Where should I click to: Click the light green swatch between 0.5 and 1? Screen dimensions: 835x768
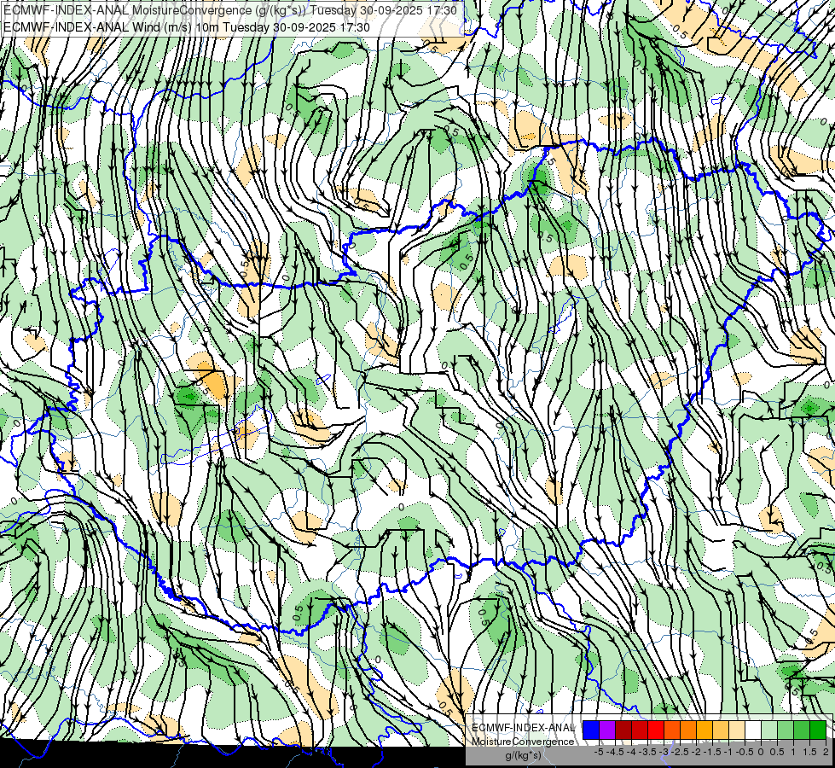click(x=786, y=730)
